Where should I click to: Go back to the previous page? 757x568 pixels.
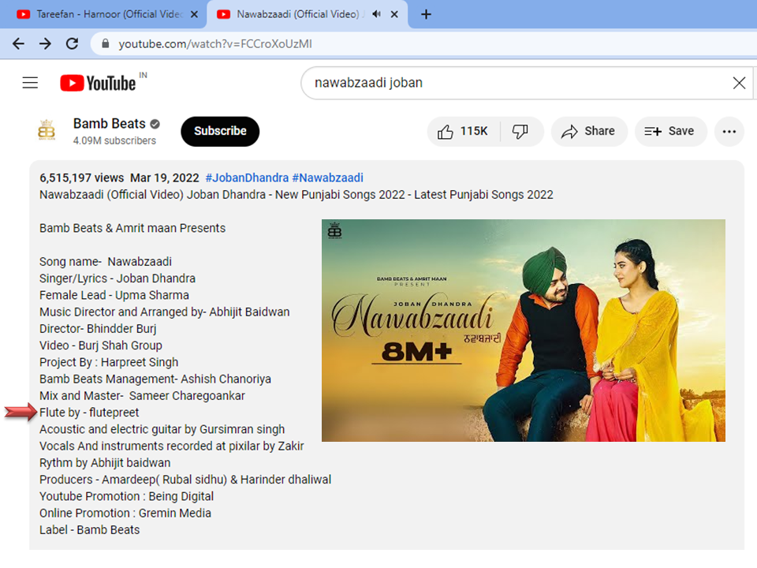[18, 44]
